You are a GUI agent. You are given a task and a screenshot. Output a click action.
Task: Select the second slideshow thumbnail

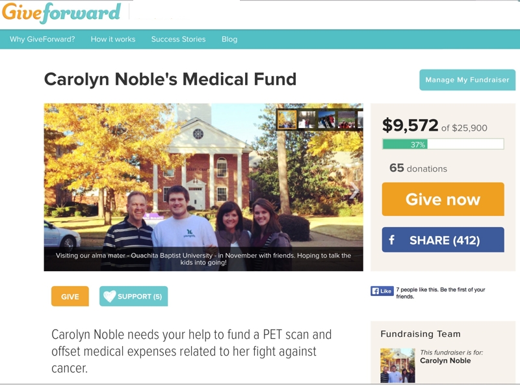pos(307,119)
